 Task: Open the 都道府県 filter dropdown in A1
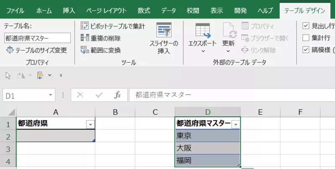90,124
